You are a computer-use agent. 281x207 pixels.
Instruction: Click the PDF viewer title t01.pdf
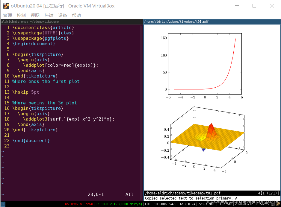coord(176,22)
